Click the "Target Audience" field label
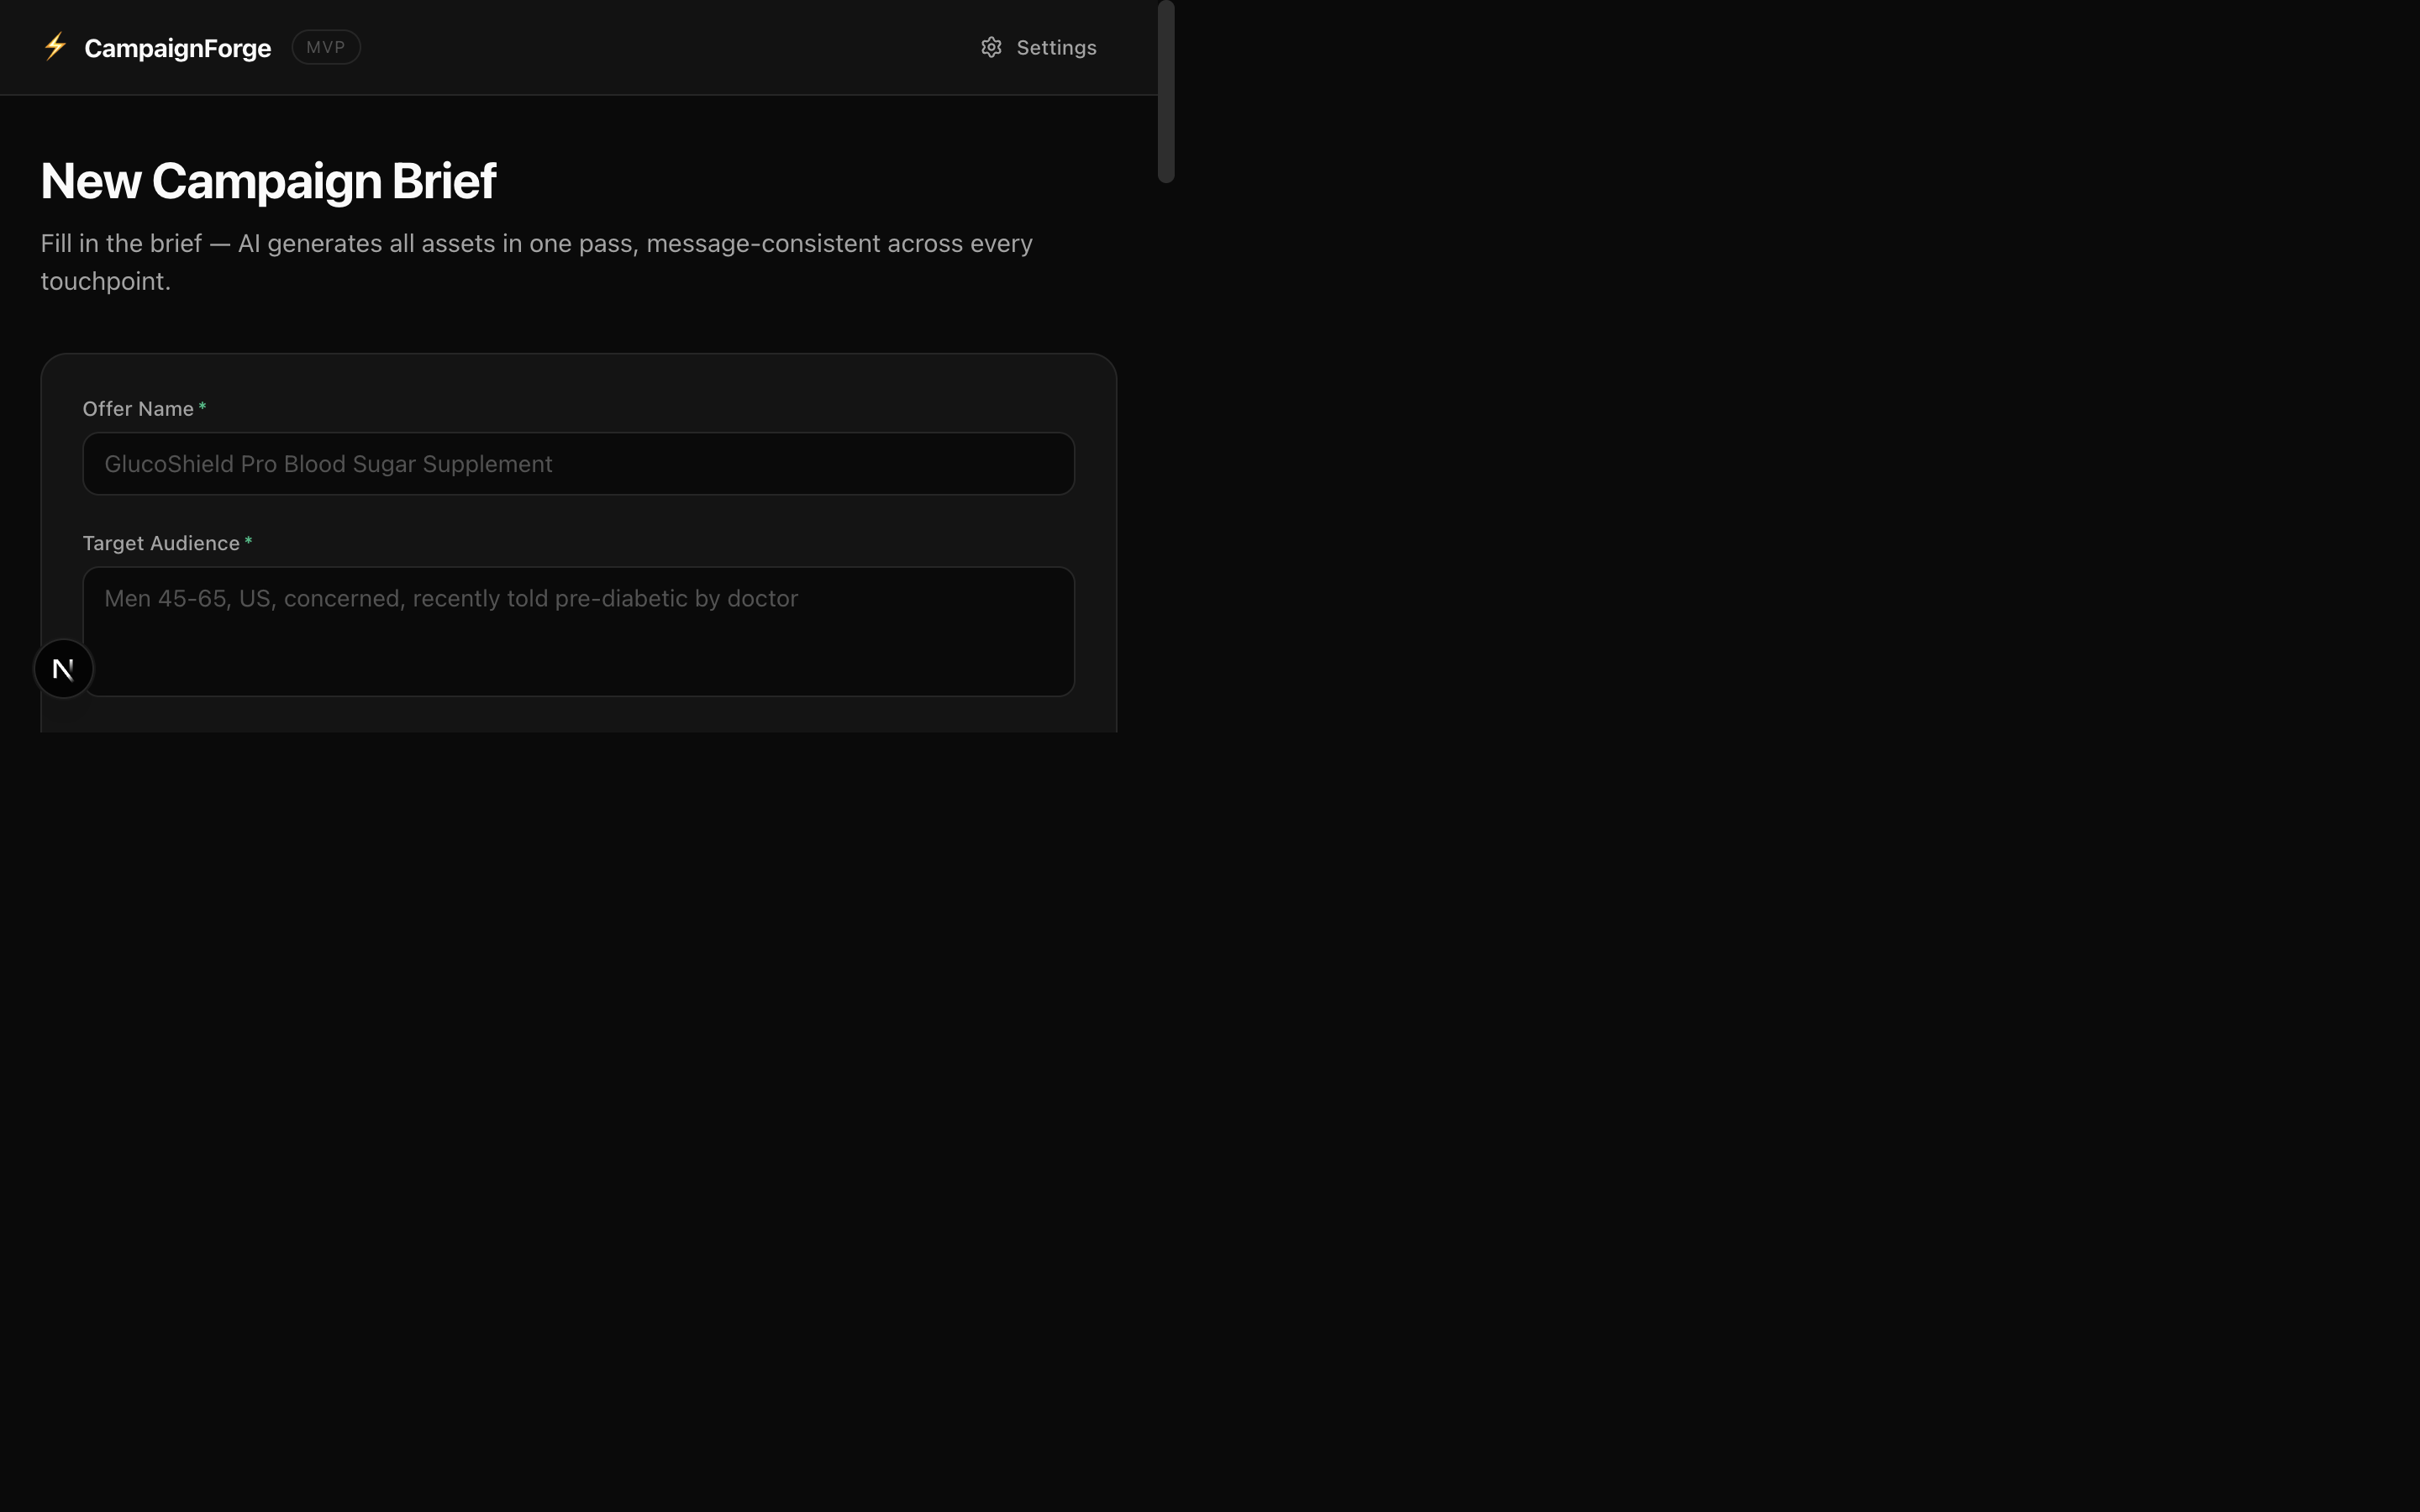Viewport: 2420px width, 1512px height. (161, 543)
